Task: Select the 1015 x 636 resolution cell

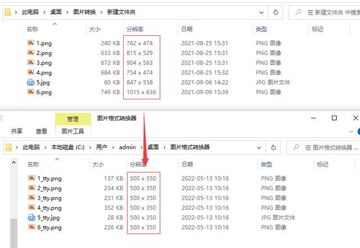Action: 141,92
